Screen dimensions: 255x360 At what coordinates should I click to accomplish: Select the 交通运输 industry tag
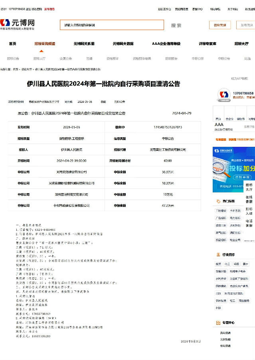(x=221, y=271)
